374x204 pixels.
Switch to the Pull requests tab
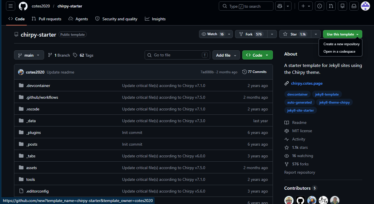click(x=46, y=19)
